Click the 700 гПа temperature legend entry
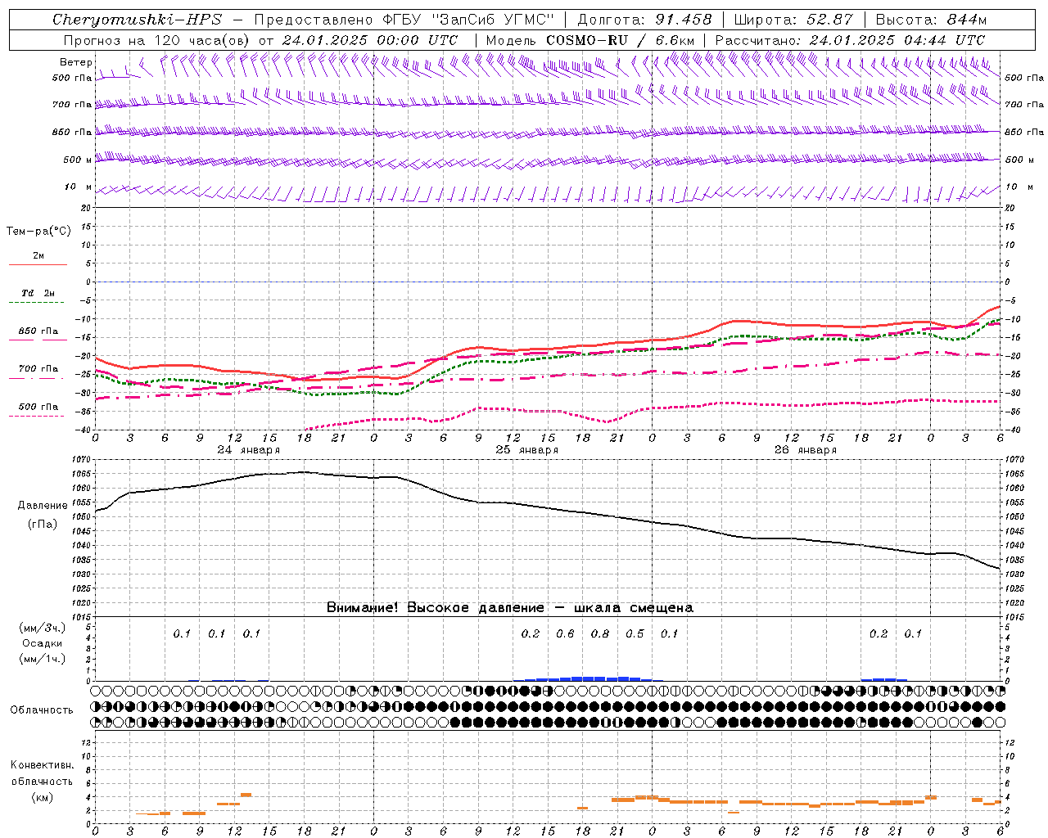The width and height of the screenshot is (1048, 838). coord(38,369)
